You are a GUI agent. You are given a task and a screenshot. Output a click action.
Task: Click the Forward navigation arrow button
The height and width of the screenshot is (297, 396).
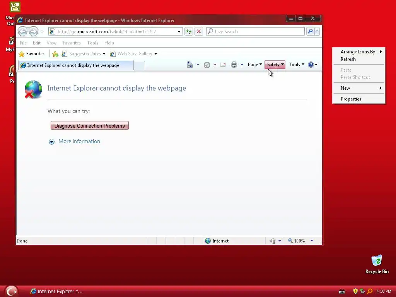[33, 32]
